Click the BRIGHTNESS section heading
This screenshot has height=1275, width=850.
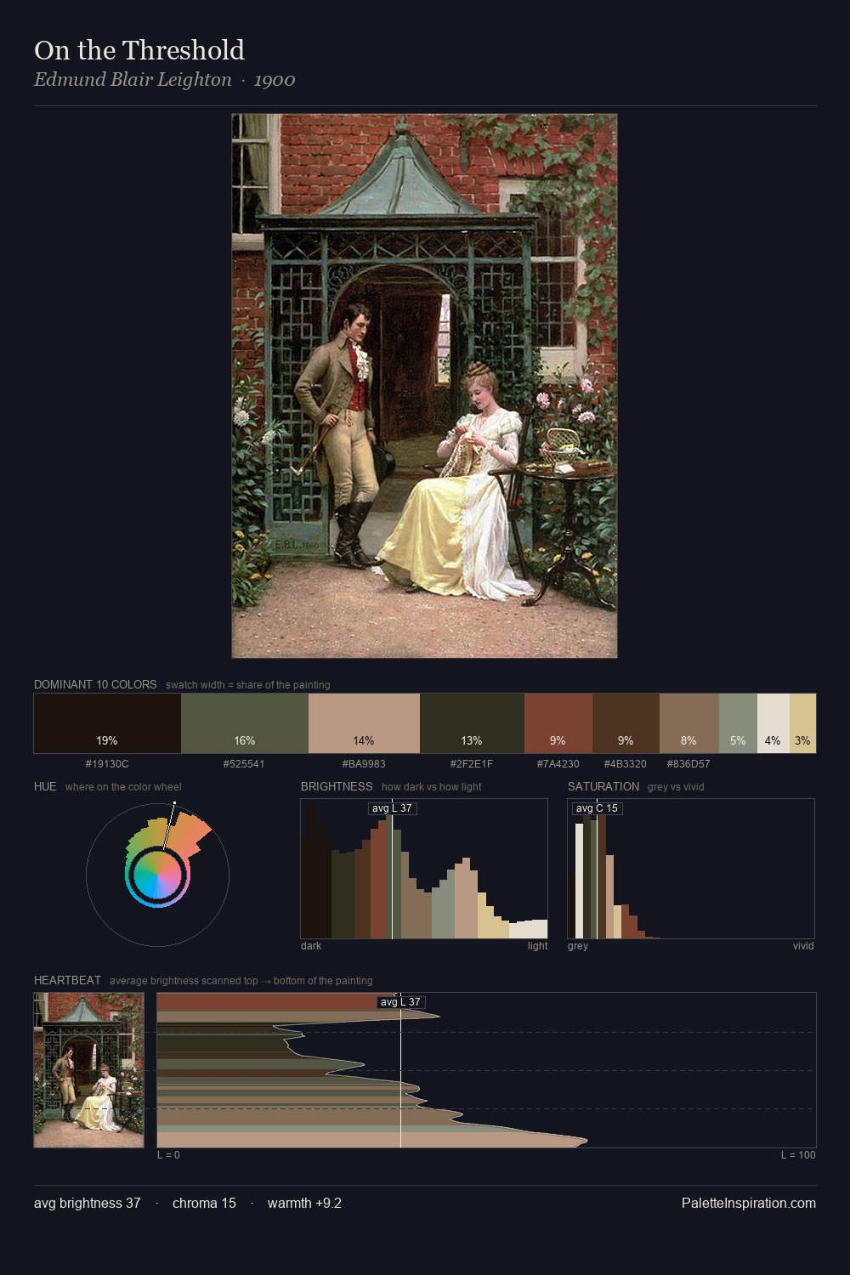(x=337, y=786)
